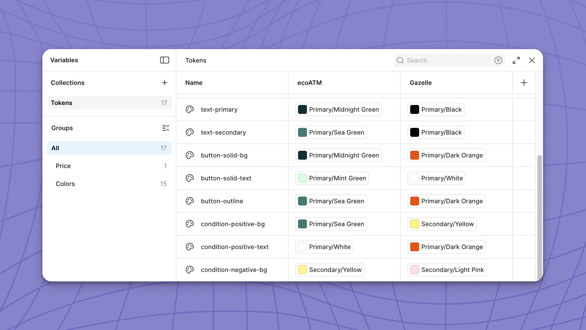Toggle the sidebar panel icon
This screenshot has width=586, height=330.
165,60
